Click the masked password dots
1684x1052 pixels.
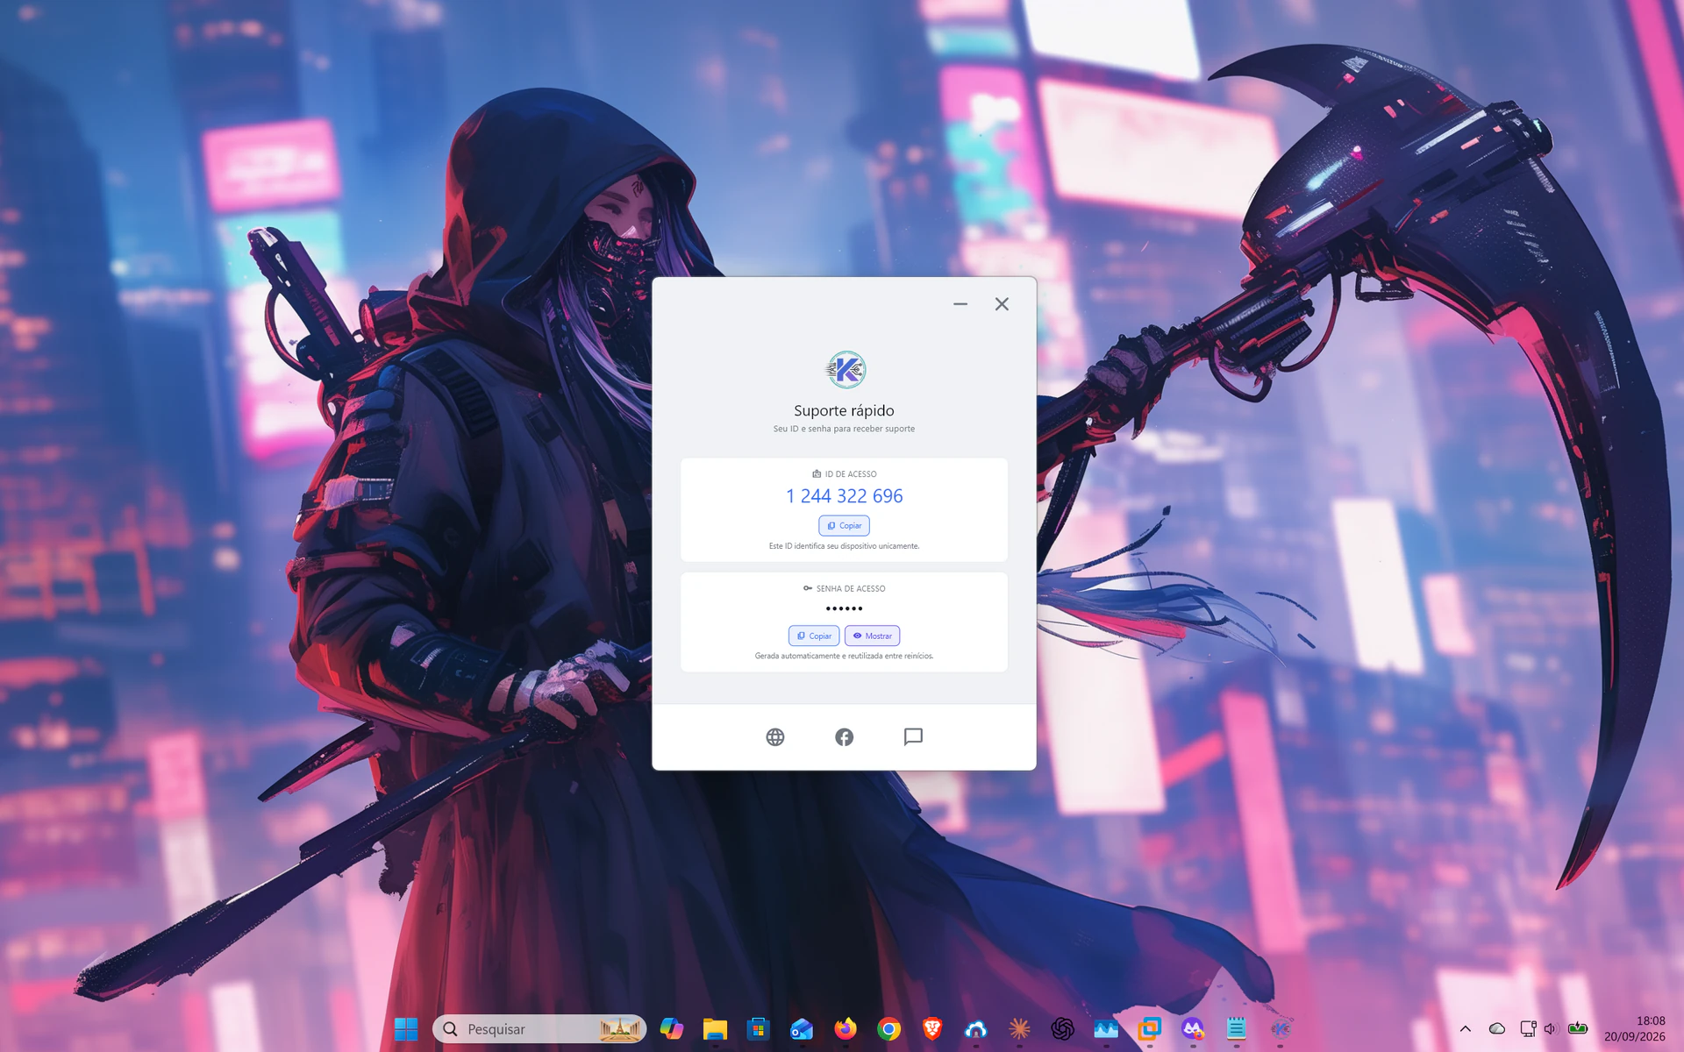844,608
